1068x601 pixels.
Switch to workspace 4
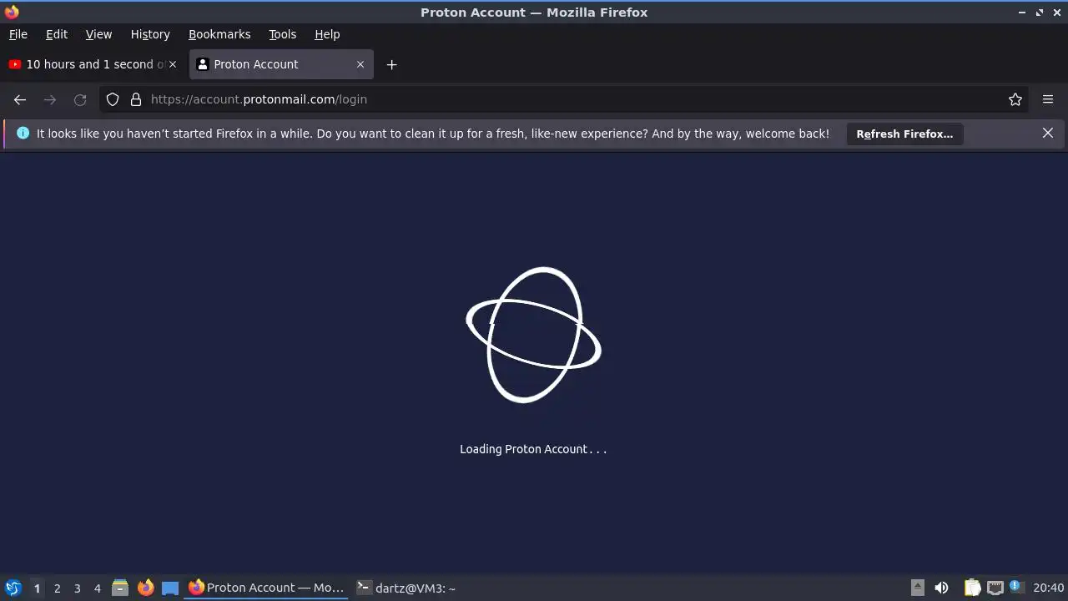click(97, 588)
